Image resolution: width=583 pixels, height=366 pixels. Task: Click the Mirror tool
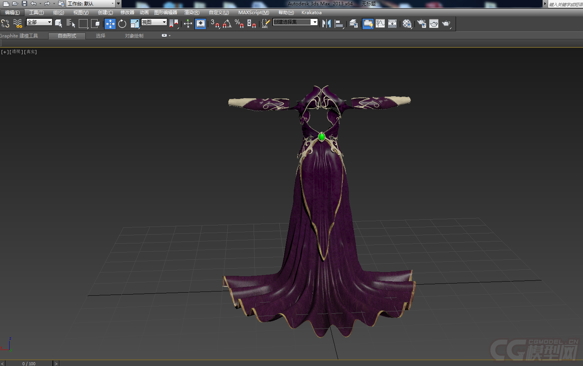pyautogui.click(x=326, y=24)
